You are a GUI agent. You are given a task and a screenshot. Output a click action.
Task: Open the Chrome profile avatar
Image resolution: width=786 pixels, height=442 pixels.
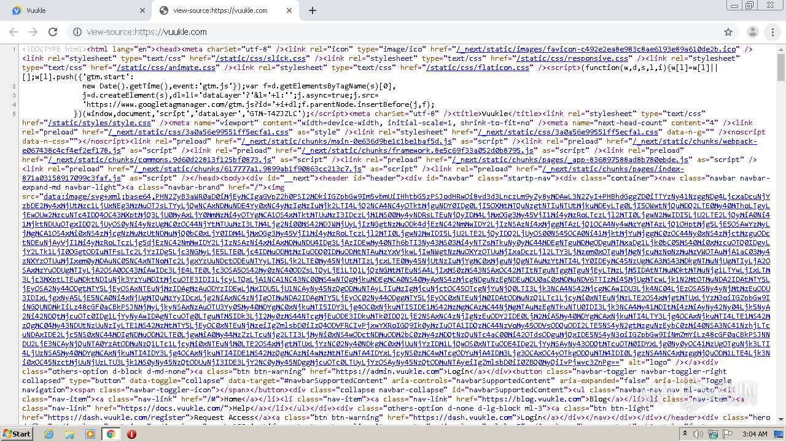(x=752, y=32)
